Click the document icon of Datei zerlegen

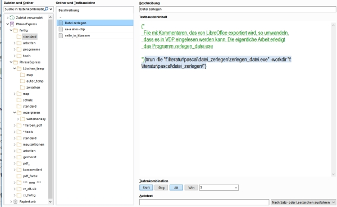pos(61,23)
